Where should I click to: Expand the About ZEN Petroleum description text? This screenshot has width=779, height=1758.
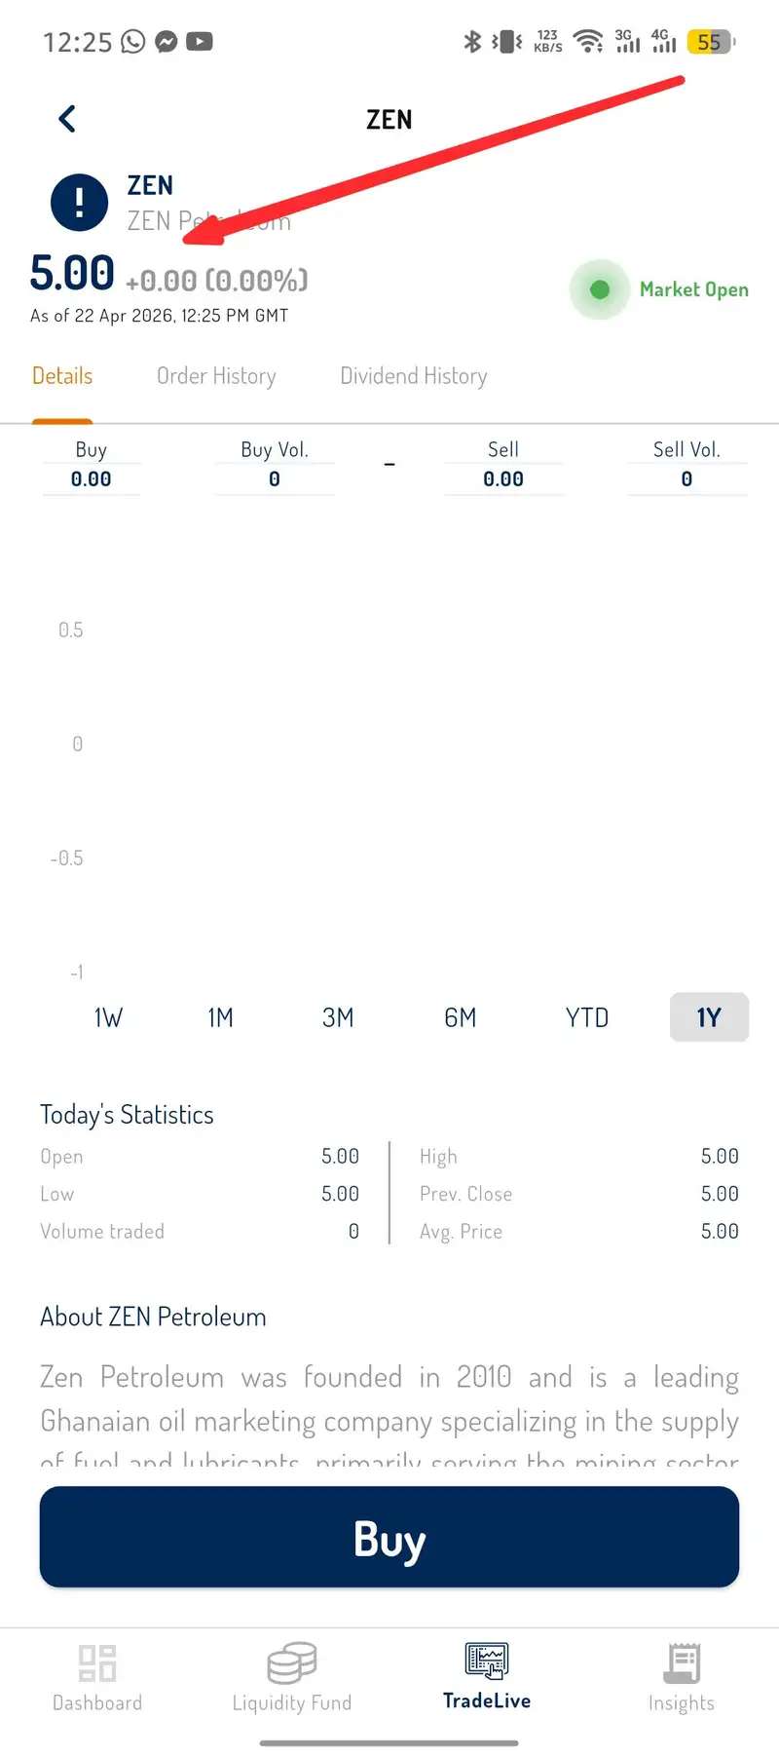point(389,1417)
